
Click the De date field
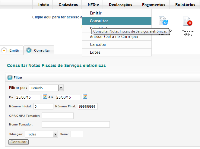point(28,97)
